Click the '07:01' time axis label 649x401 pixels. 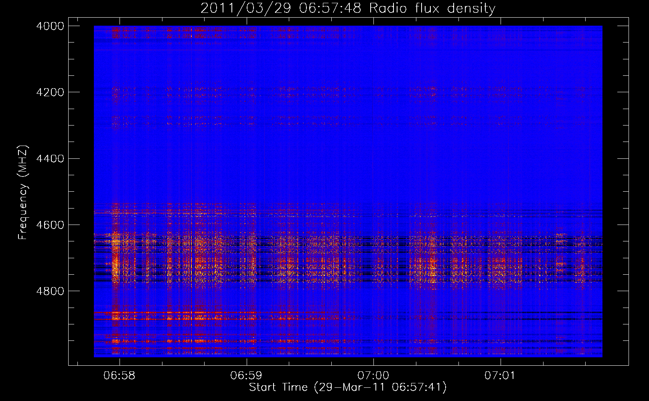tap(500, 376)
